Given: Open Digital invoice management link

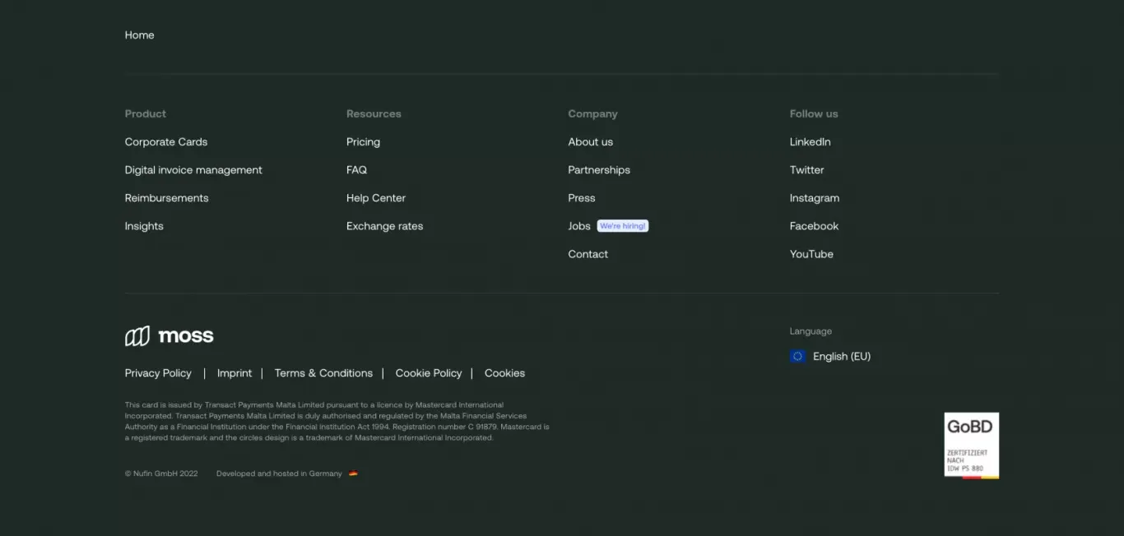Looking at the screenshot, I should pyautogui.click(x=193, y=170).
